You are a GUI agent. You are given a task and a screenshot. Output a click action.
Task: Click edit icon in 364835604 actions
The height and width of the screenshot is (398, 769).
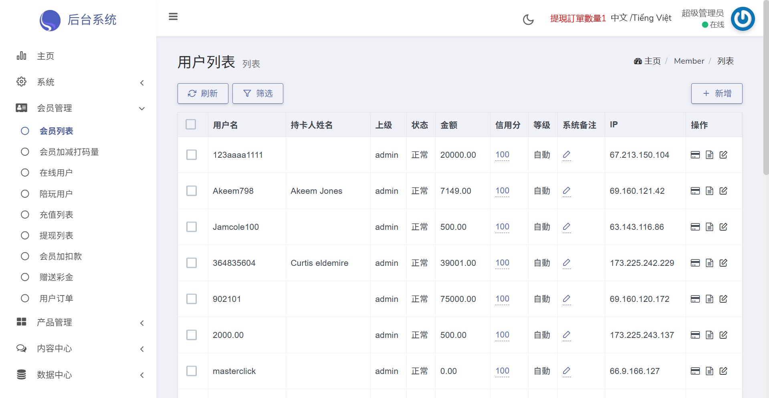point(723,263)
